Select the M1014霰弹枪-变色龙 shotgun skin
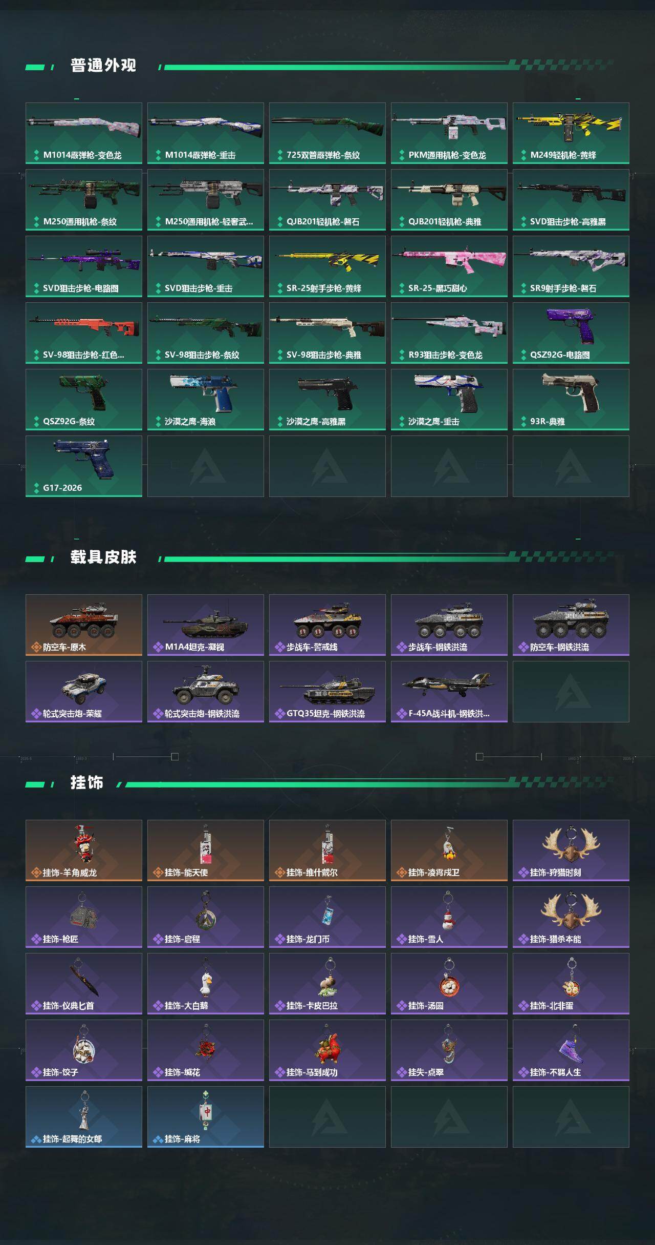The height and width of the screenshot is (1245, 655). pos(84,133)
